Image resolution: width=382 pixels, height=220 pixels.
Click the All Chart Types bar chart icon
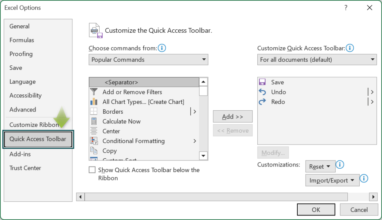point(94,101)
